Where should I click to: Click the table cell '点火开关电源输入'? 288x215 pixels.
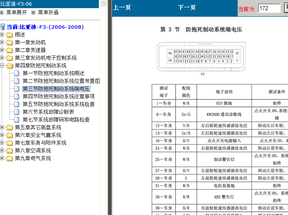pyautogui.click(x=224, y=141)
